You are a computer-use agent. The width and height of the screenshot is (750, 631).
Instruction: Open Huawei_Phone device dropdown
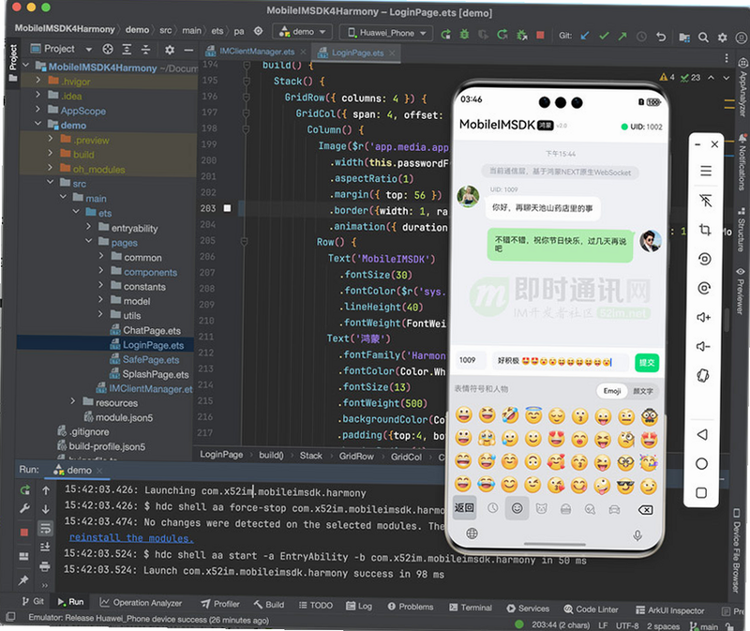(x=386, y=33)
